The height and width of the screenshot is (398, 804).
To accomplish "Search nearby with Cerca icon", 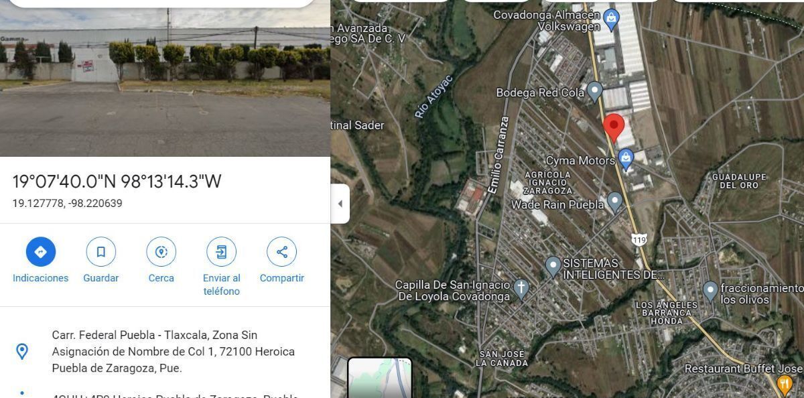I will (161, 252).
